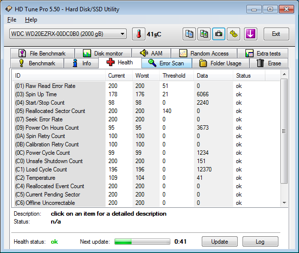Screen dimensions: 299x253
Task: Open the AAM tab
Action: click(x=151, y=53)
